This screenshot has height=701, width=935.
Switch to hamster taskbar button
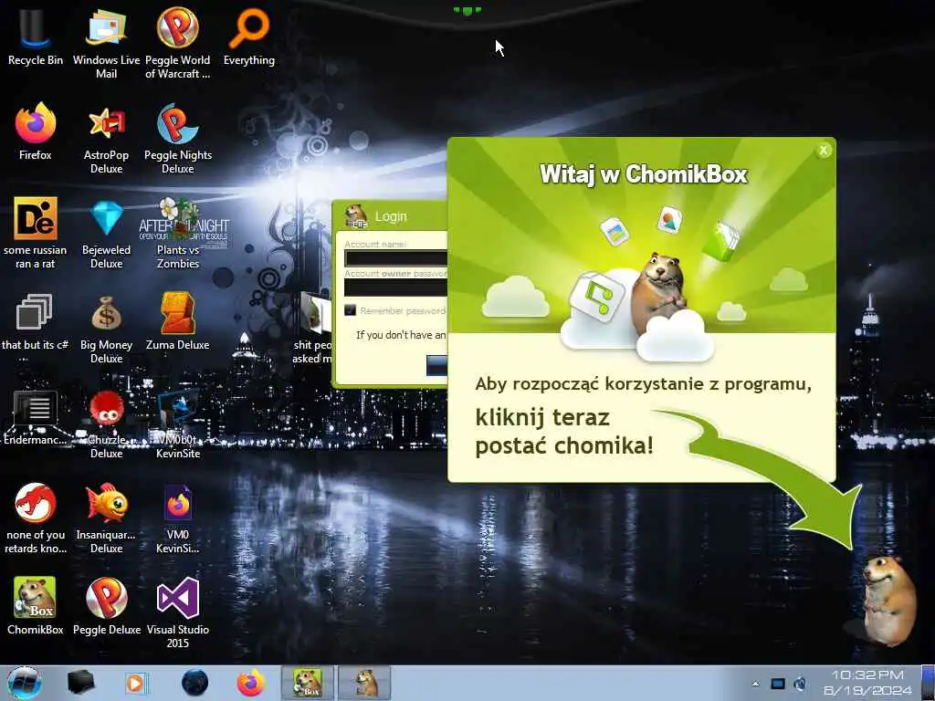coord(365,683)
